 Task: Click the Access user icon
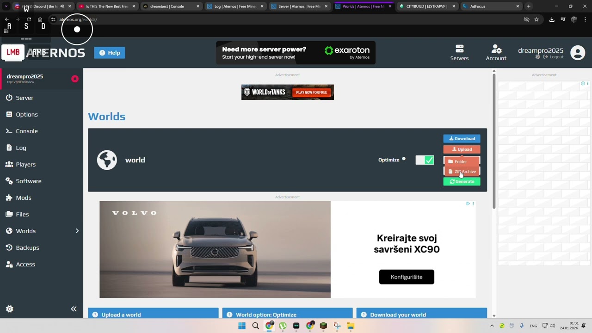[9, 264]
